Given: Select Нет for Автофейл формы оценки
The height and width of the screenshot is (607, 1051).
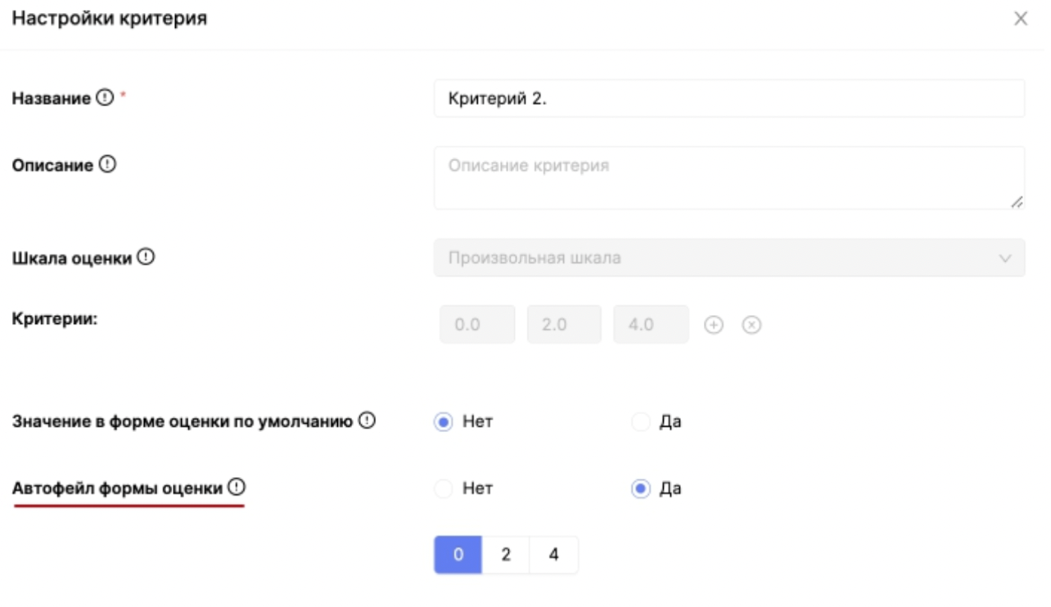Looking at the screenshot, I should click(444, 489).
